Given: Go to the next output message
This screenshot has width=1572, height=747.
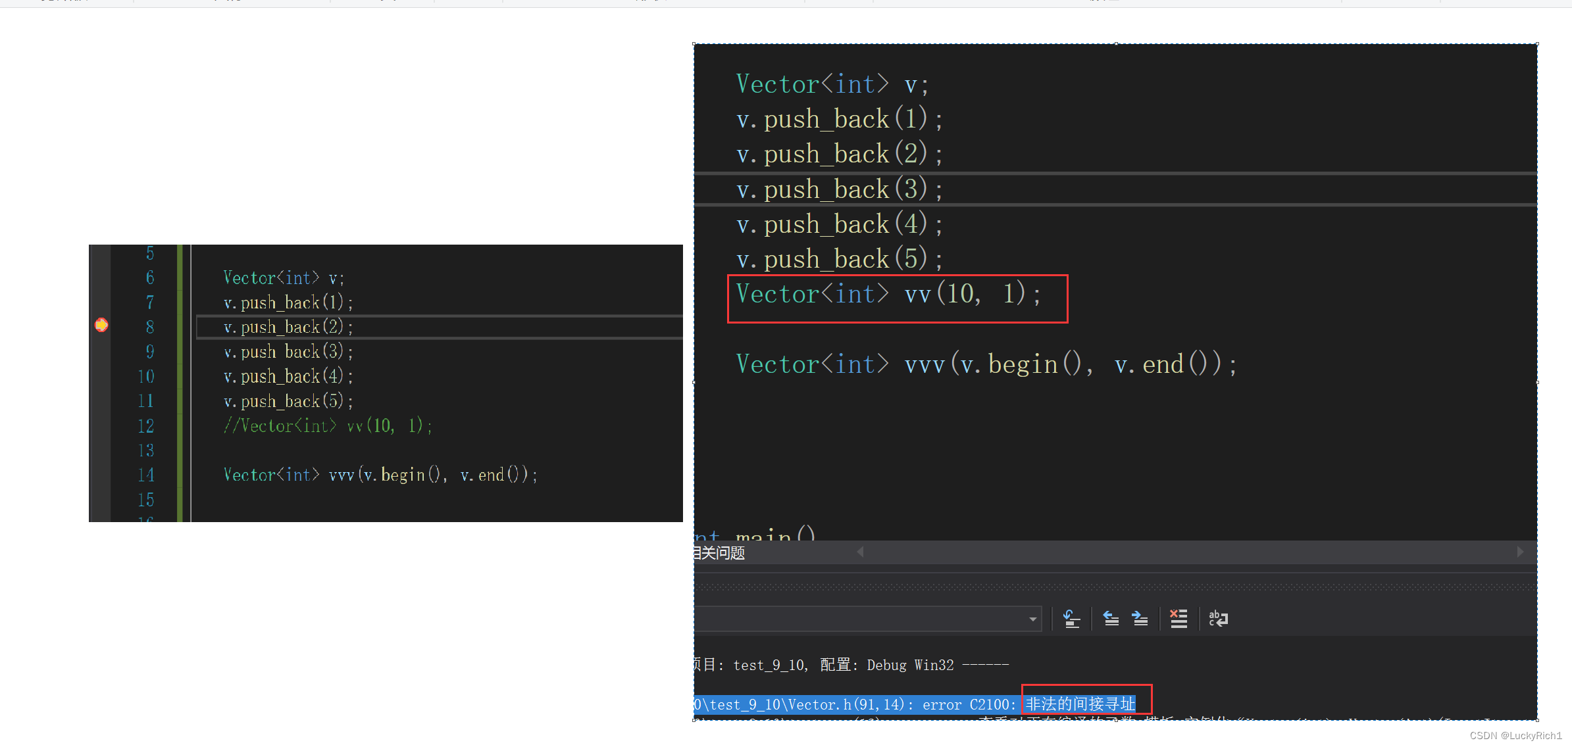Looking at the screenshot, I should tap(1140, 619).
